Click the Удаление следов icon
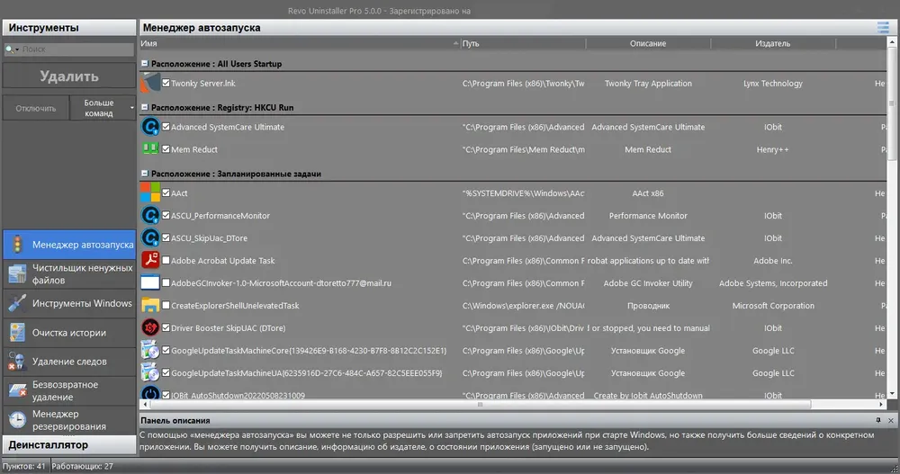The height and width of the screenshot is (474, 900). pos(17,362)
